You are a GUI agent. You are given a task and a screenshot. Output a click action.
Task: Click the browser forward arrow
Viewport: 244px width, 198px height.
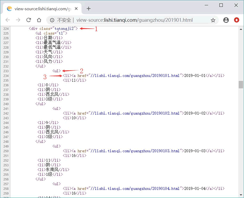click(x=18, y=20)
